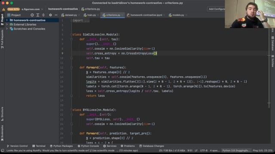Open the Terminal tool window

coord(39,146)
